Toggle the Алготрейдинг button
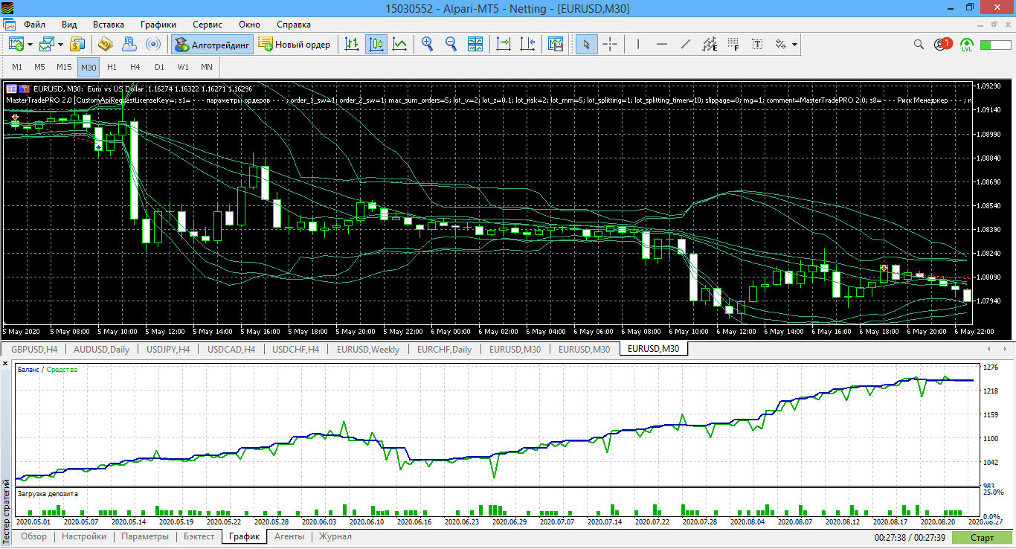Image resolution: width=1016 pixels, height=549 pixels. point(212,45)
